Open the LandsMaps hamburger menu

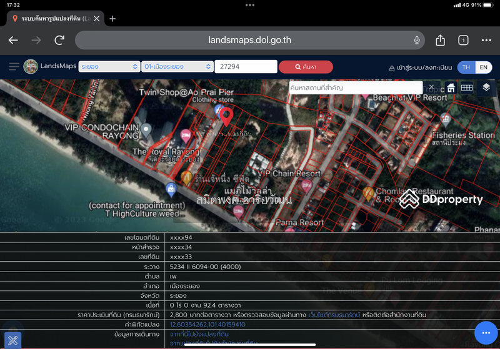14,67
